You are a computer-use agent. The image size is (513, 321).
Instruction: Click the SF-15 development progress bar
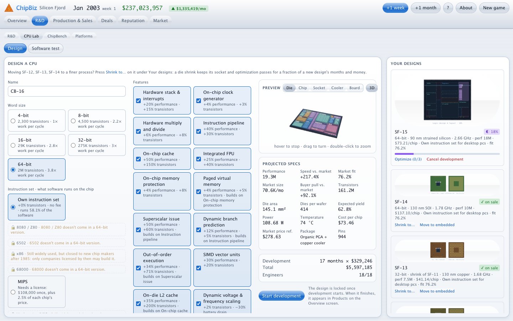(x=447, y=154)
